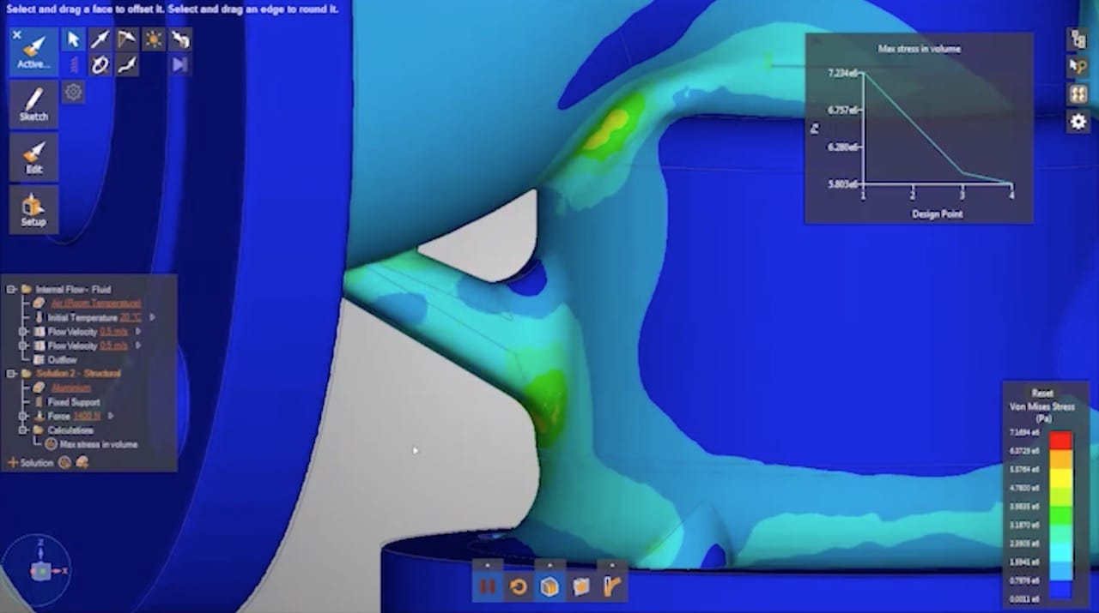Collapse the Internal Flow - Fluid tree node
Image resolution: width=1099 pixels, height=613 pixels.
(11, 290)
